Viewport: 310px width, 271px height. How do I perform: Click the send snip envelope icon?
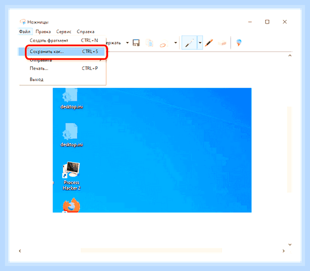tap(163, 43)
